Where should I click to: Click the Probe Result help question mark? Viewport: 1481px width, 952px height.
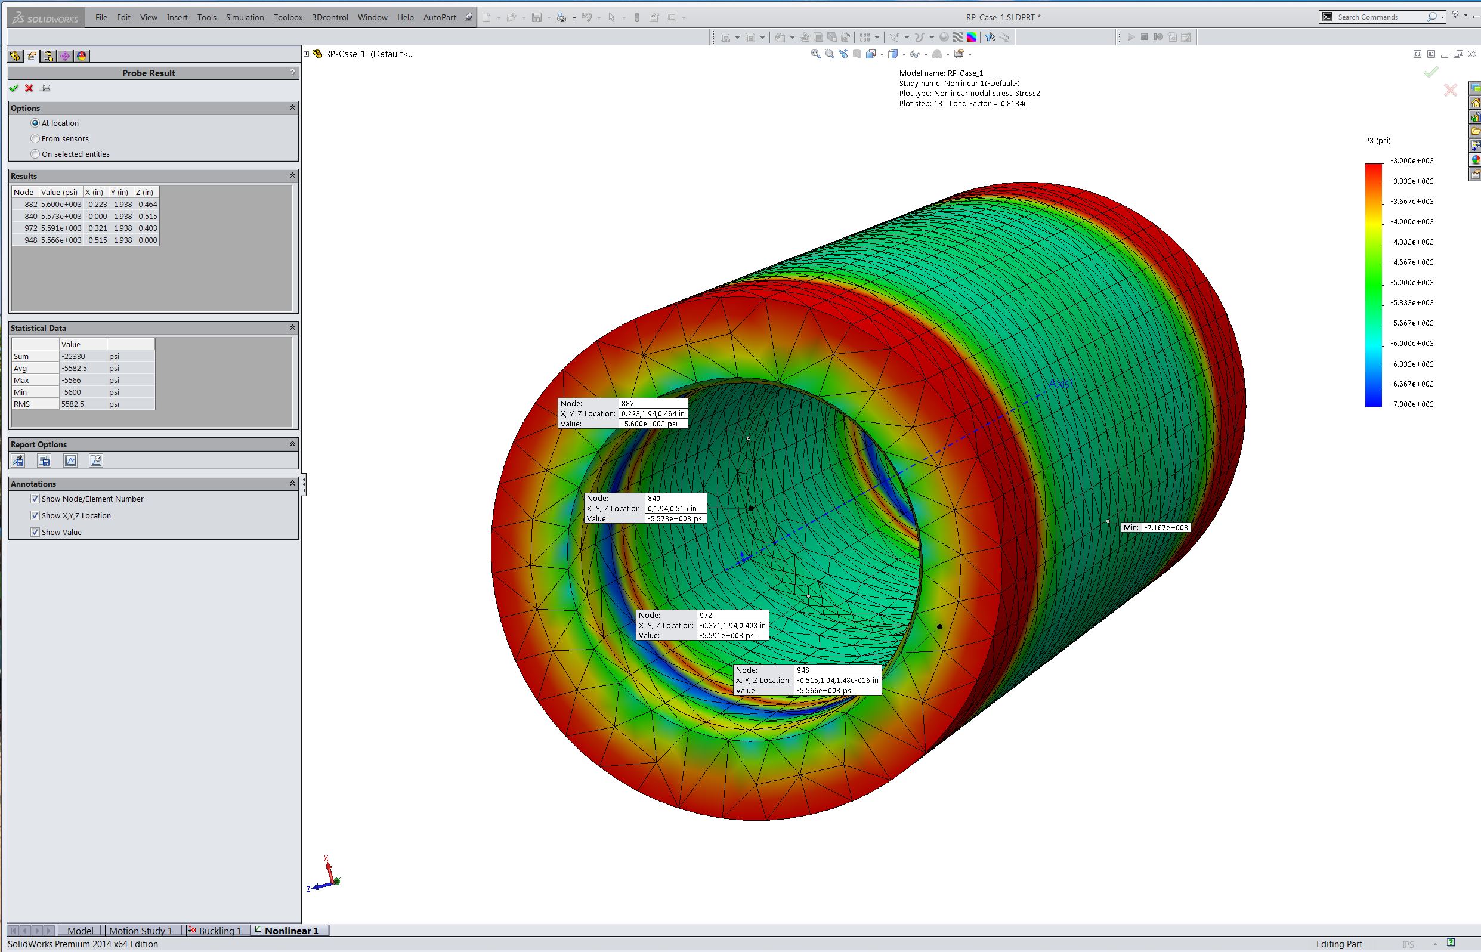pyautogui.click(x=292, y=73)
